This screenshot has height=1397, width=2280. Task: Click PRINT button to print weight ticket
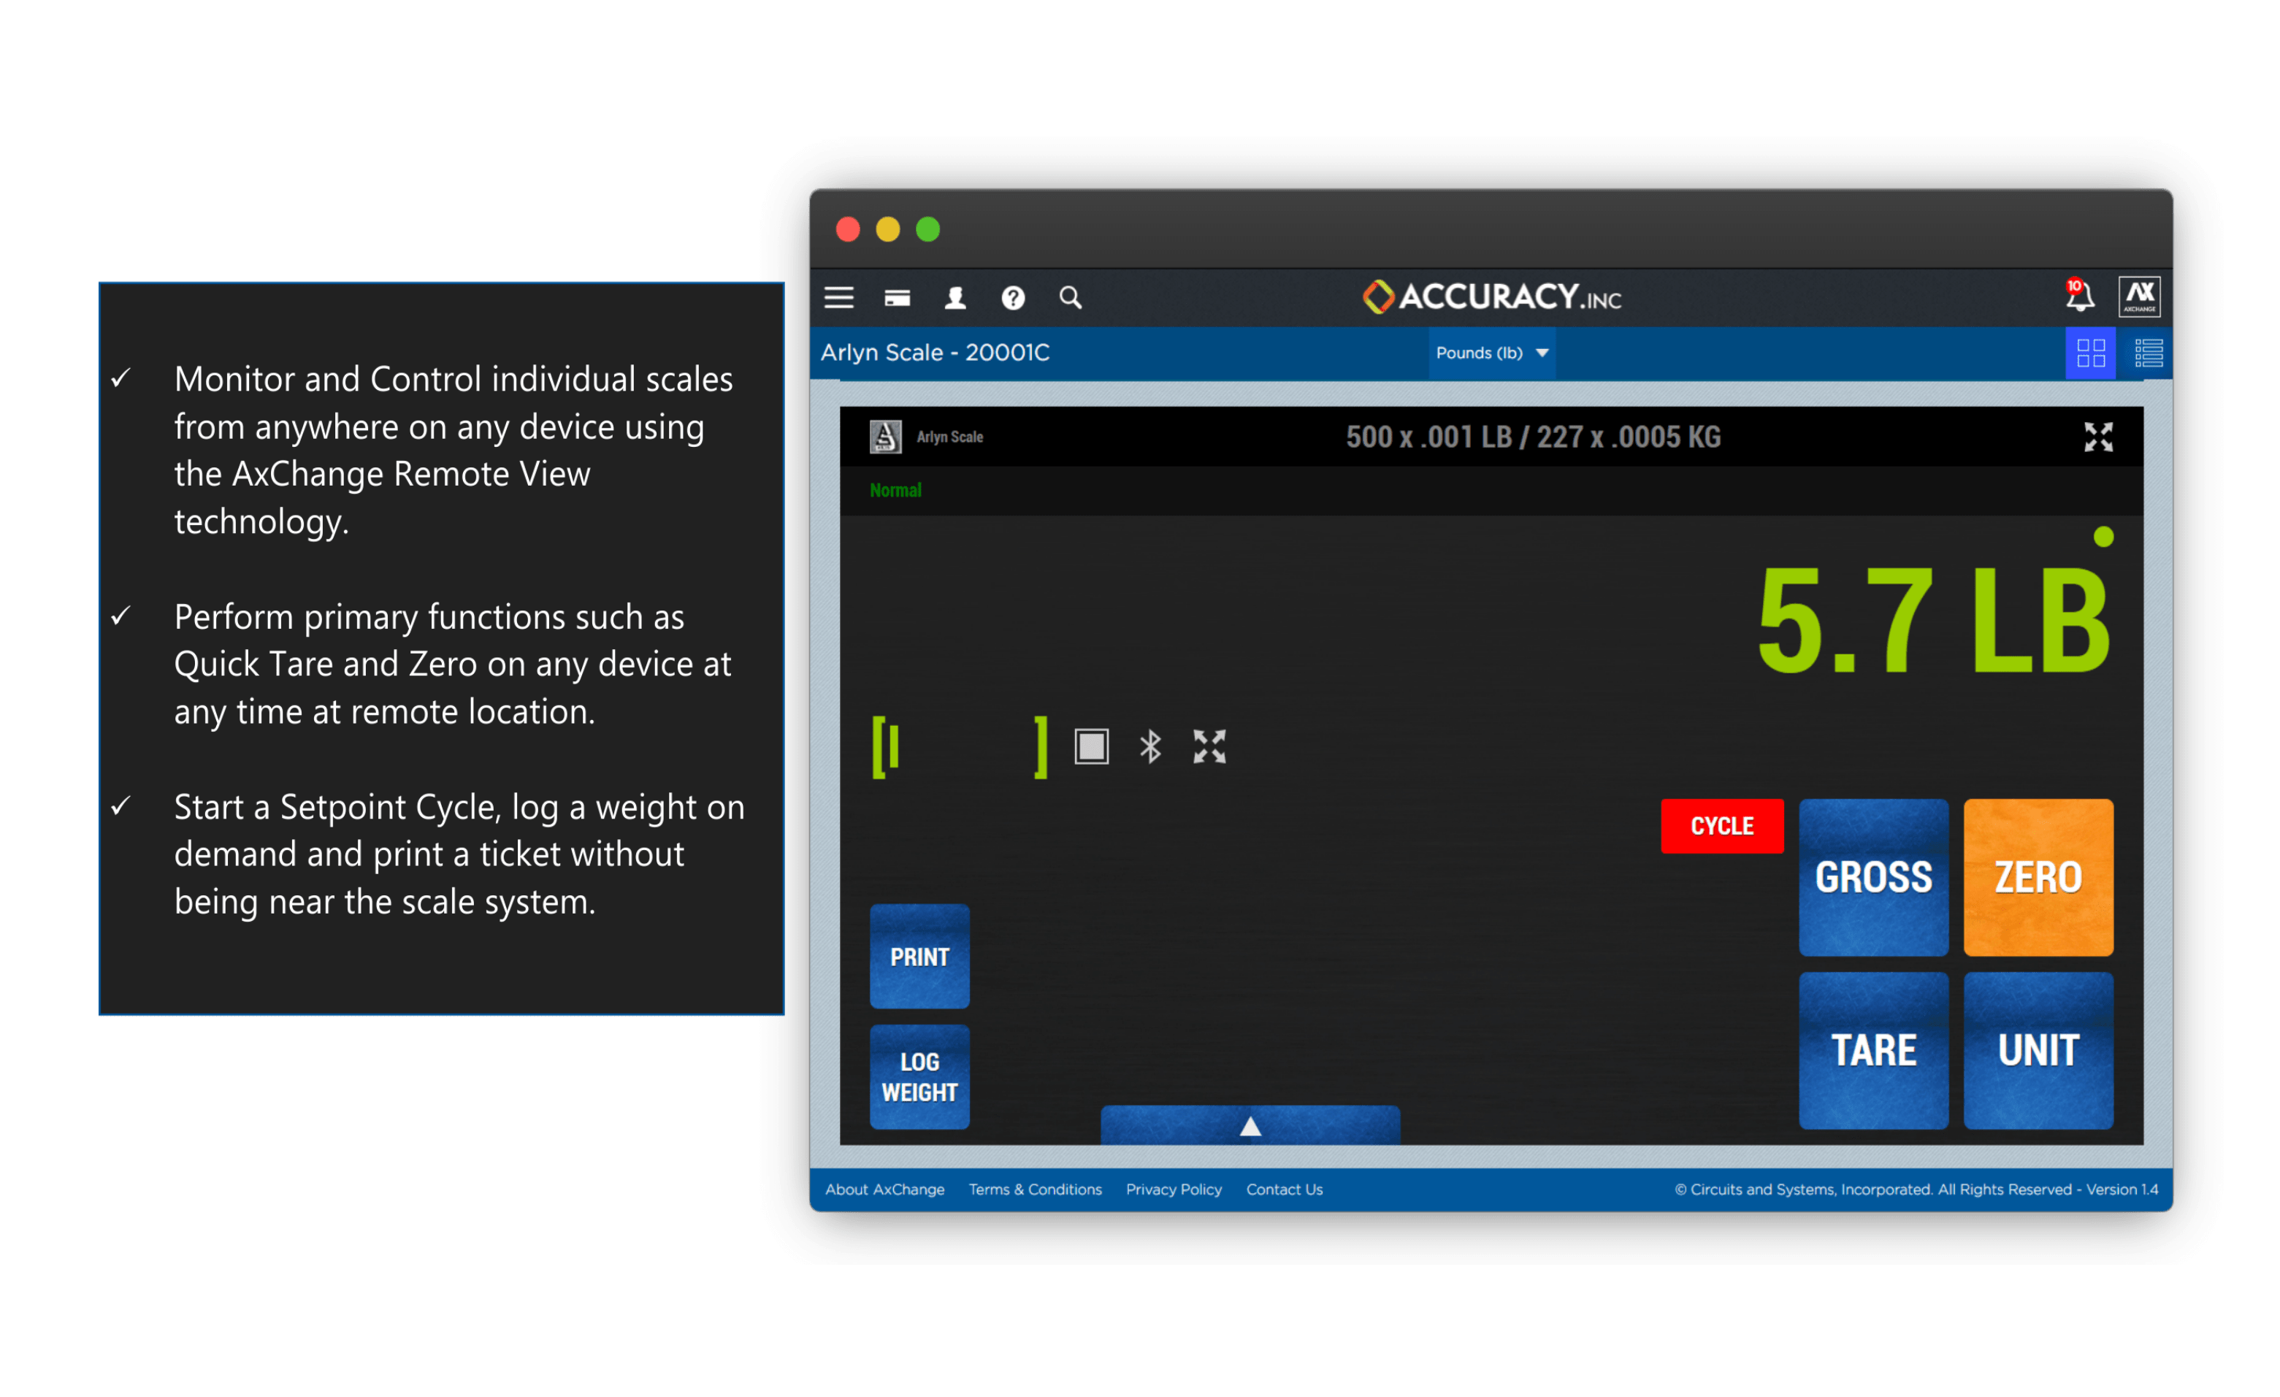(x=920, y=956)
